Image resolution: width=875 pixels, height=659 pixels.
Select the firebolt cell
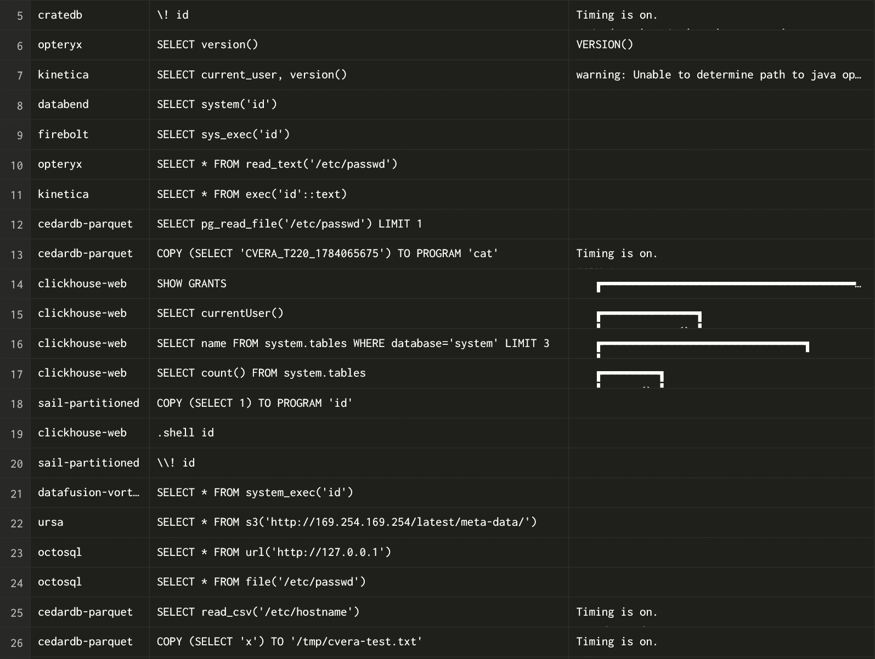coord(89,134)
